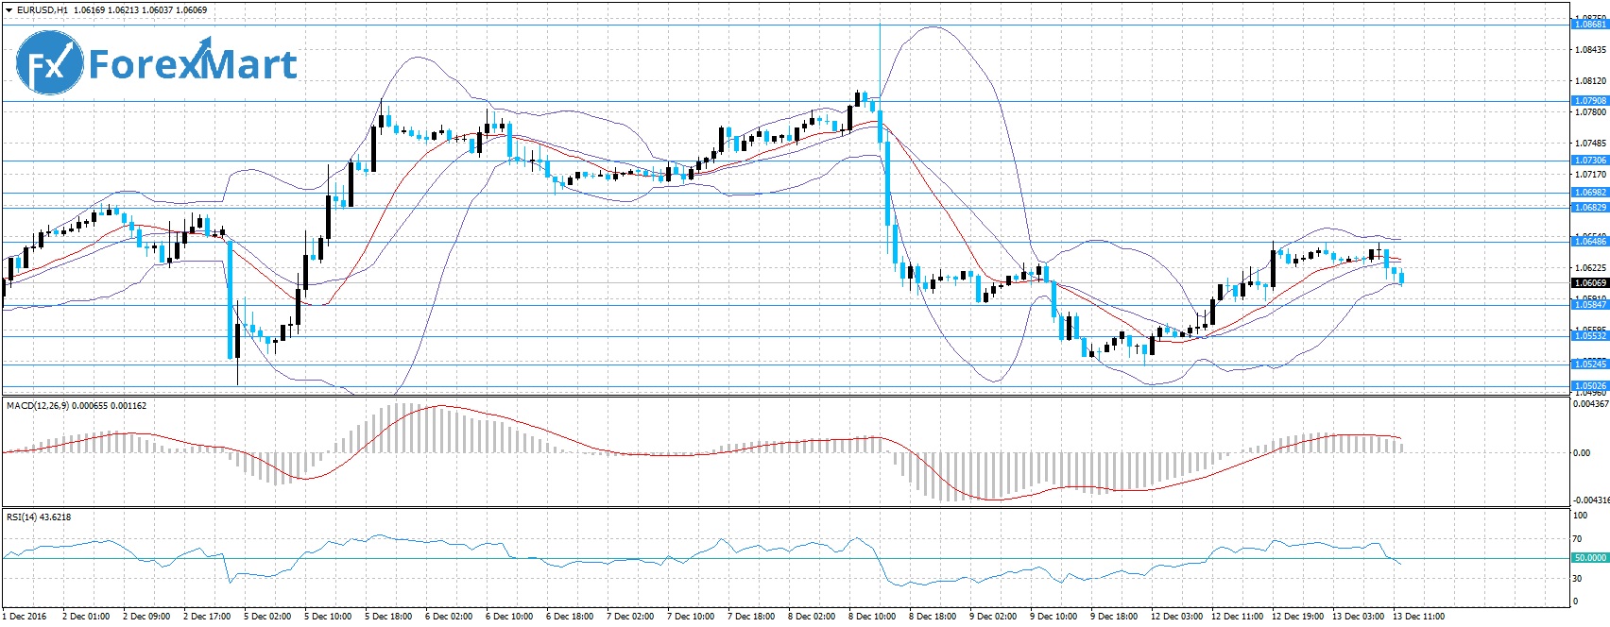Image resolution: width=1610 pixels, height=627 pixels.
Task: Click the RSI scale value 70
Action: 1579,539
